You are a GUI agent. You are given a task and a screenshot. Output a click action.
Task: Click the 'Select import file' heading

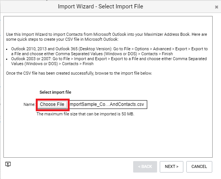[x=55, y=92]
